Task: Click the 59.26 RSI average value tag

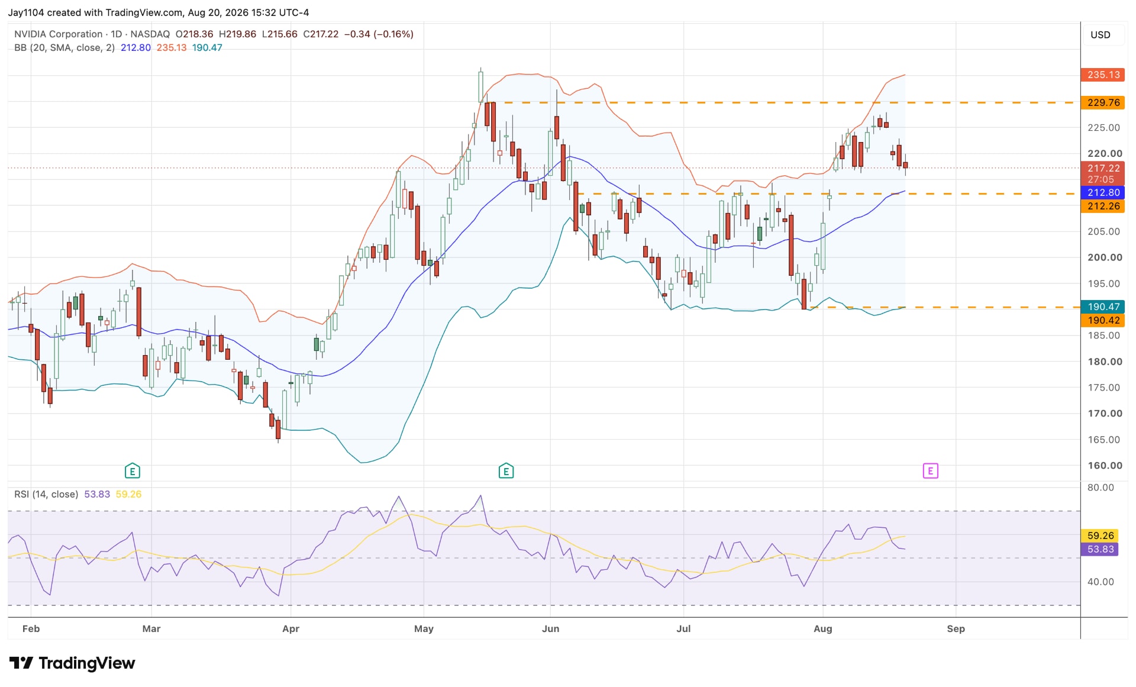Action: click(x=1100, y=536)
